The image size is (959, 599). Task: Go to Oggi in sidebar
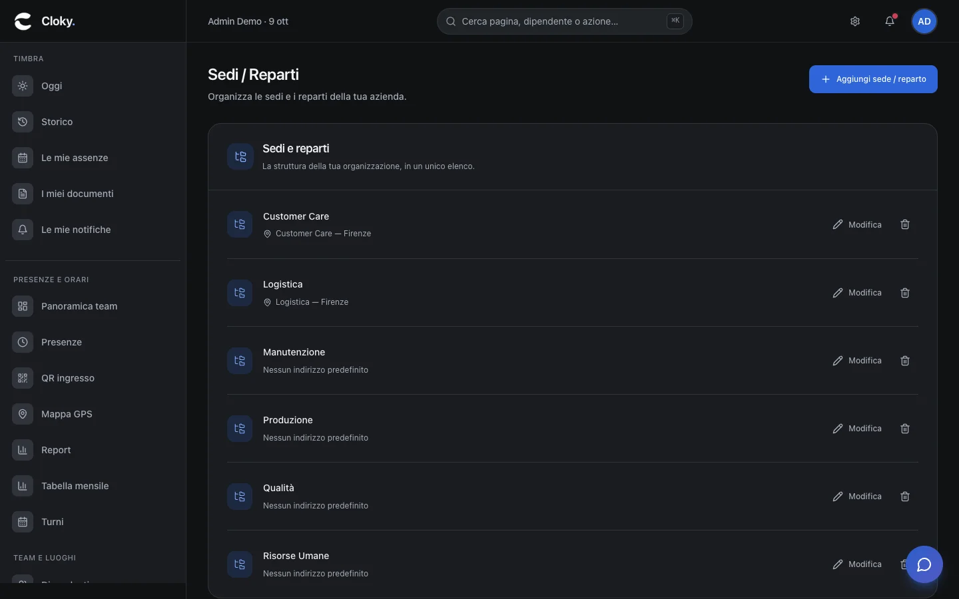click(93, 86)
